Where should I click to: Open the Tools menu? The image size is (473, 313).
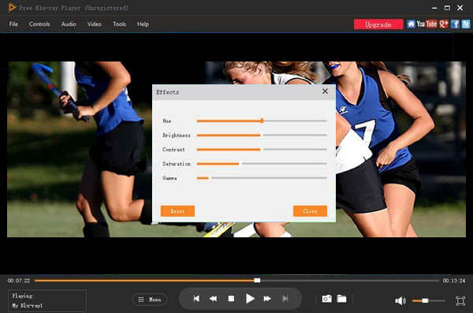120,24
